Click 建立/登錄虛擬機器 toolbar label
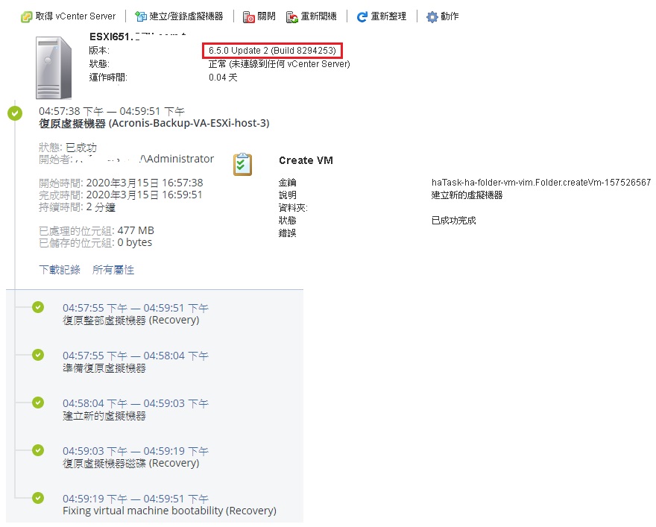This screenshot has height=527, width=656. pos(186,16)
